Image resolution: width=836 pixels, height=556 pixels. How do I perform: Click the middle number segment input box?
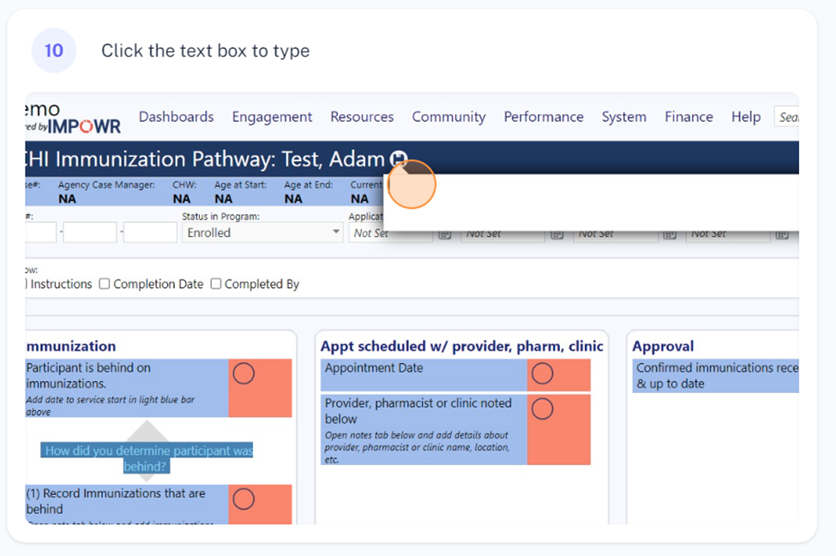click(89, 233)
